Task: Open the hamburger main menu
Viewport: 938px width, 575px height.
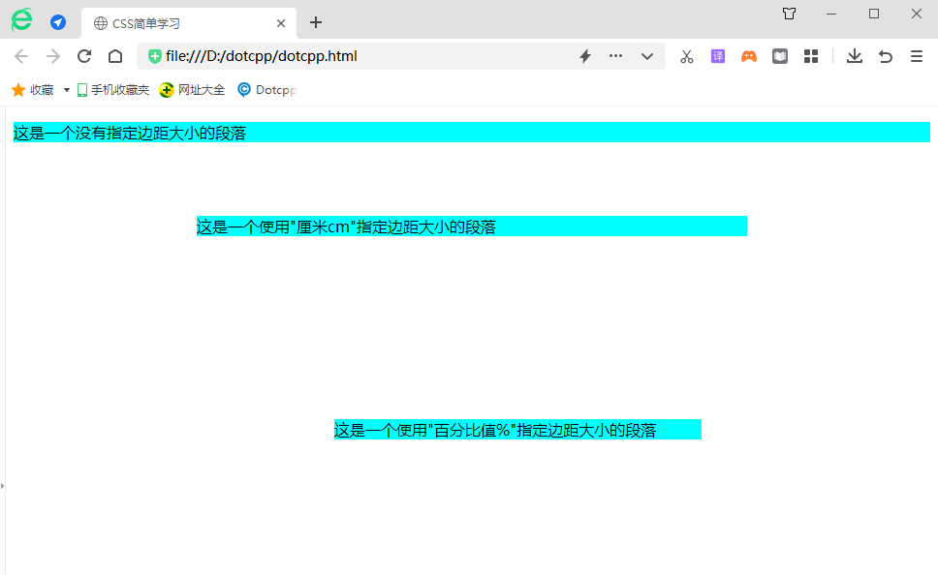Action: (x=916, y=56)
